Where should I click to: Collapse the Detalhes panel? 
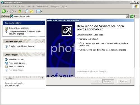pos(42,78)
